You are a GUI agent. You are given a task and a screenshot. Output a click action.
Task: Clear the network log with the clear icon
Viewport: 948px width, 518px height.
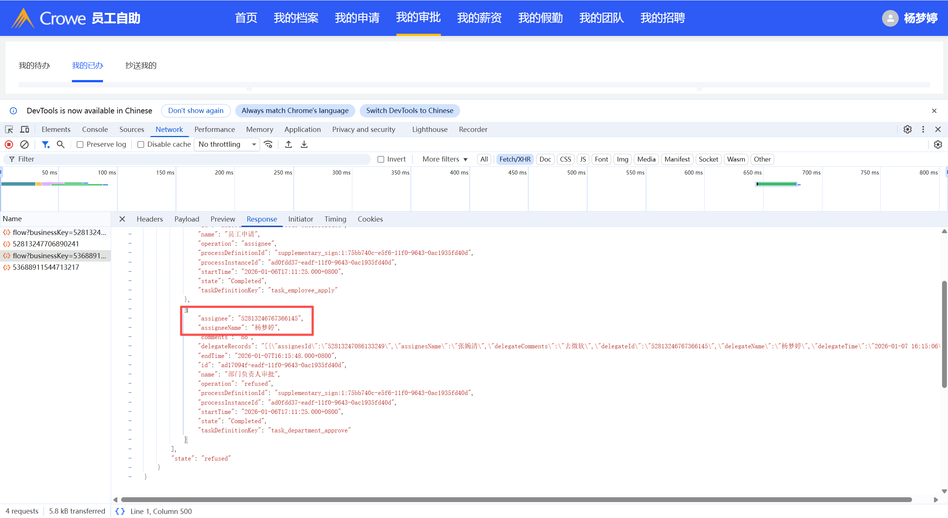tap(24, 145)
